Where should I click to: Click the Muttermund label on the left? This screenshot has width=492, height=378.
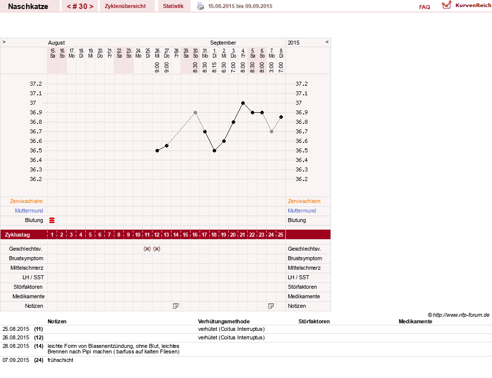[x=29, y=211]
